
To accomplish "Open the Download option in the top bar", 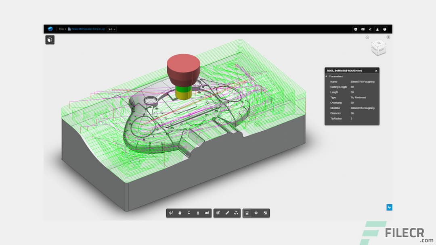I will click(377, 29).
